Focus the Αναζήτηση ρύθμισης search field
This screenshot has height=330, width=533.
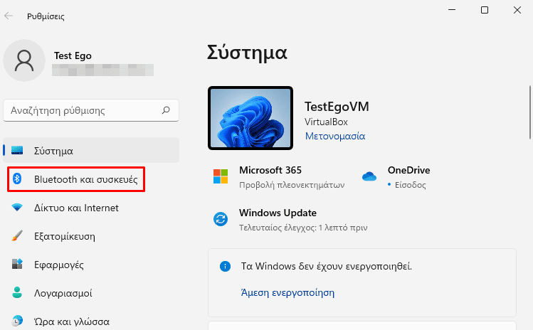91,110
